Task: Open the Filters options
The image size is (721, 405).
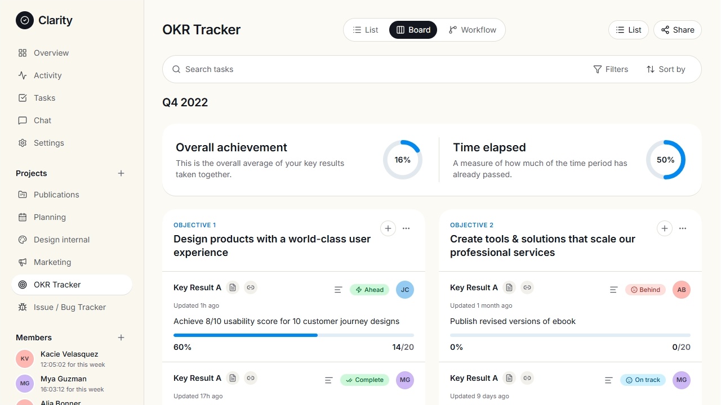Action: point(611,69)
